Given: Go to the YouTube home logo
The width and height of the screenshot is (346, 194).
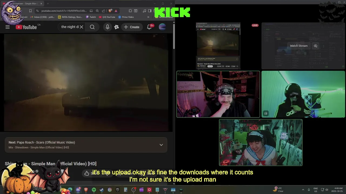Looking at the screenshot, I should [x=26, y=27].
